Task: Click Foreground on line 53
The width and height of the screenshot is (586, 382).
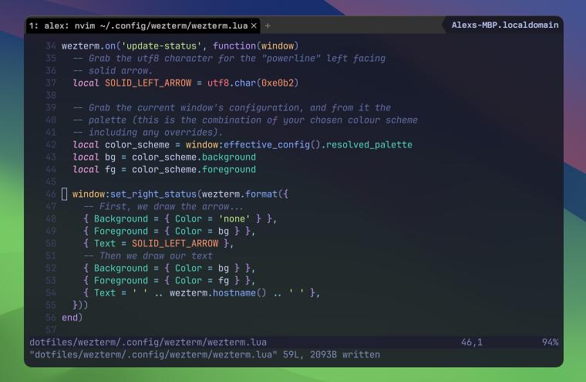Action: pyautogui.click(x=121, y=281)
